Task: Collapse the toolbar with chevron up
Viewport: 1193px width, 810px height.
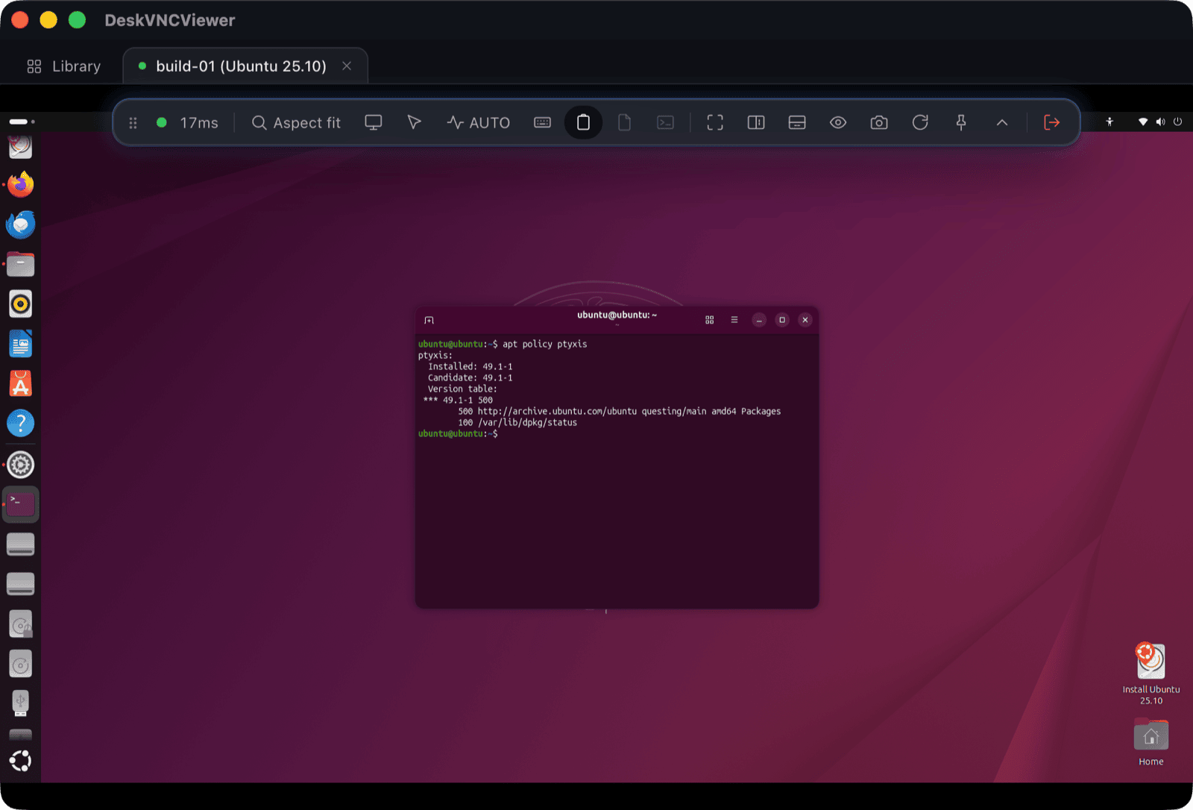Action: 1002,122
